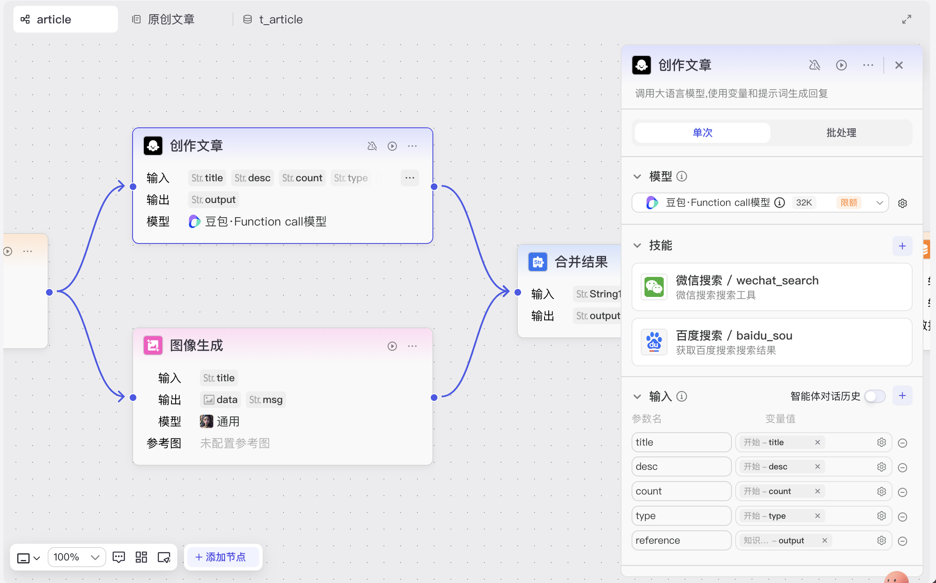This screenshot has width=936, height=583.
Task: Run the 创作文章 node from the side panel
Action: pos(841,65)
